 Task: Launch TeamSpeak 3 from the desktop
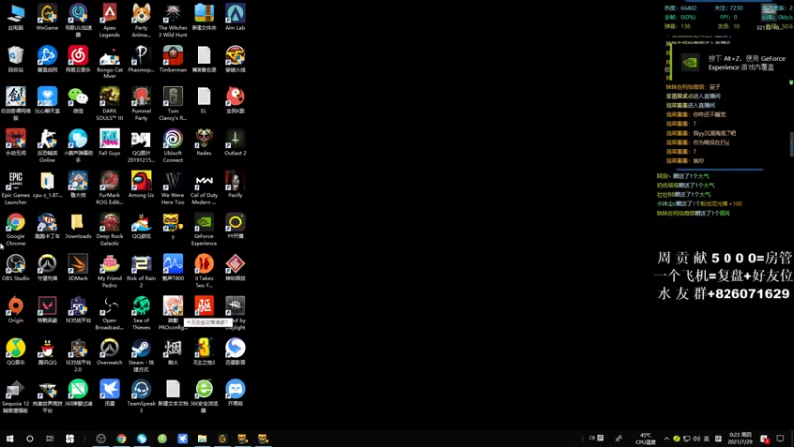[141, 396]
